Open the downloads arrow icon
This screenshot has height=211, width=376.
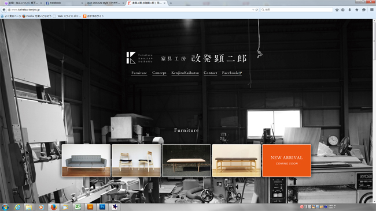[350, 10]
